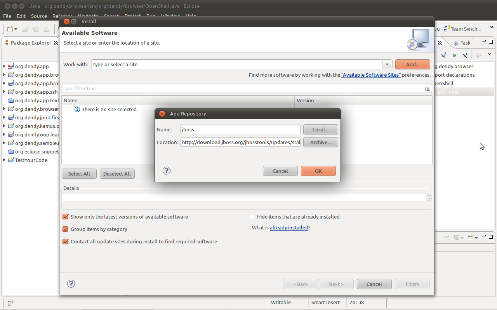Screen dimensions: 497x310
Task: Adjust the Details pane scroll stepper
Action: point(429,198)
